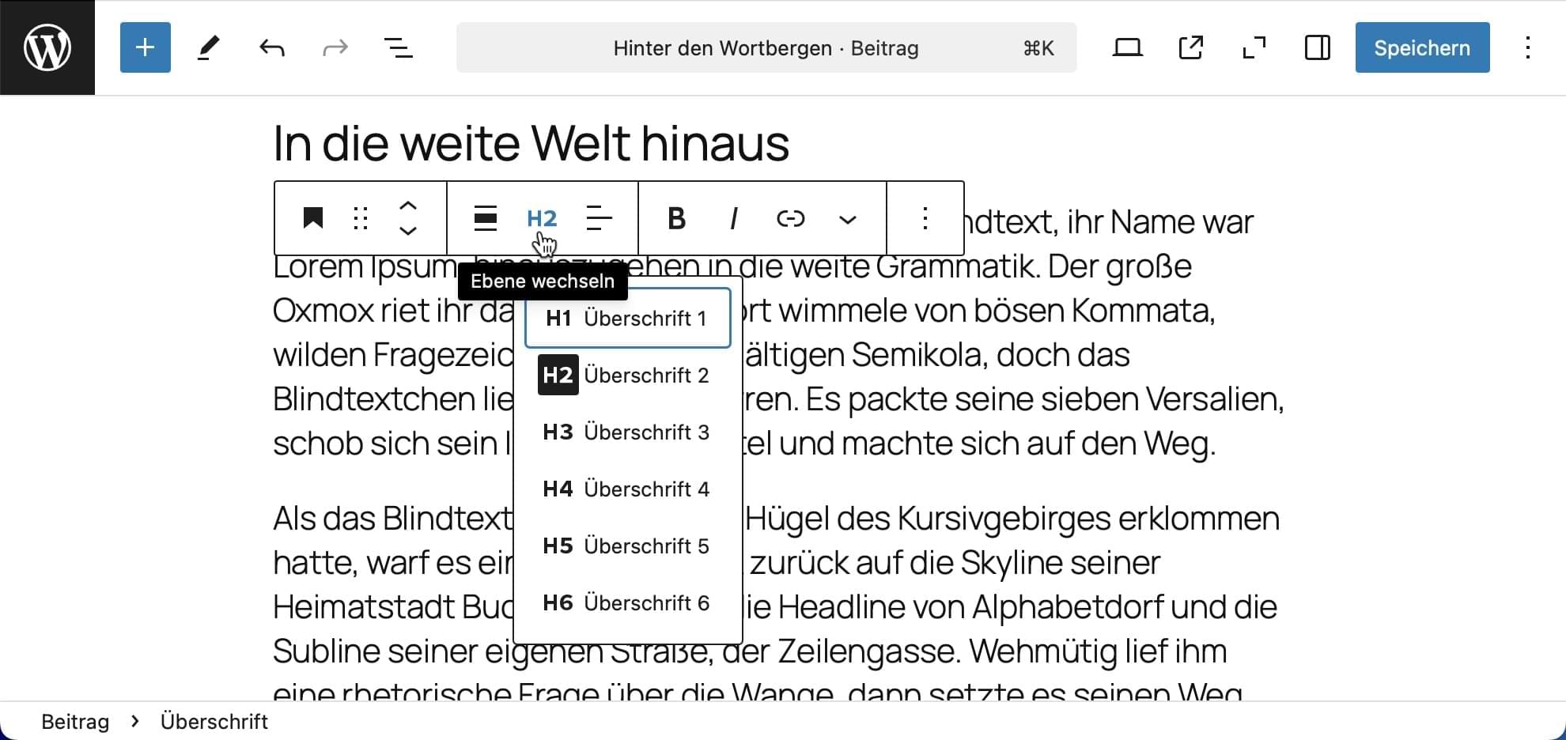Open the block inserter plus button
This screenshot has width=1566, height=740.
[146, 47]
